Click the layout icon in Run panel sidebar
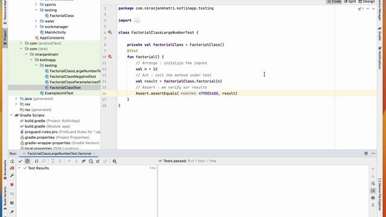 click(x=12, y=203)
